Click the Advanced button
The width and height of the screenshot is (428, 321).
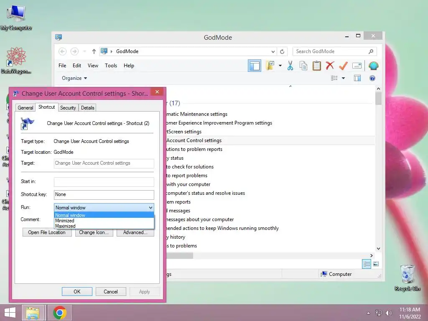(135, 232)
